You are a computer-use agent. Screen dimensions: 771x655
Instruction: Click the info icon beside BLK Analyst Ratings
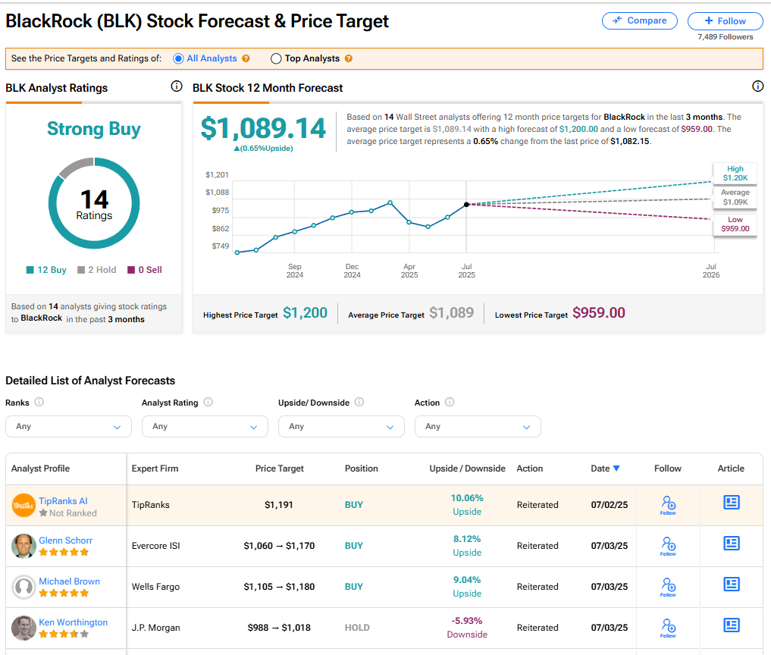pos(177,87)
